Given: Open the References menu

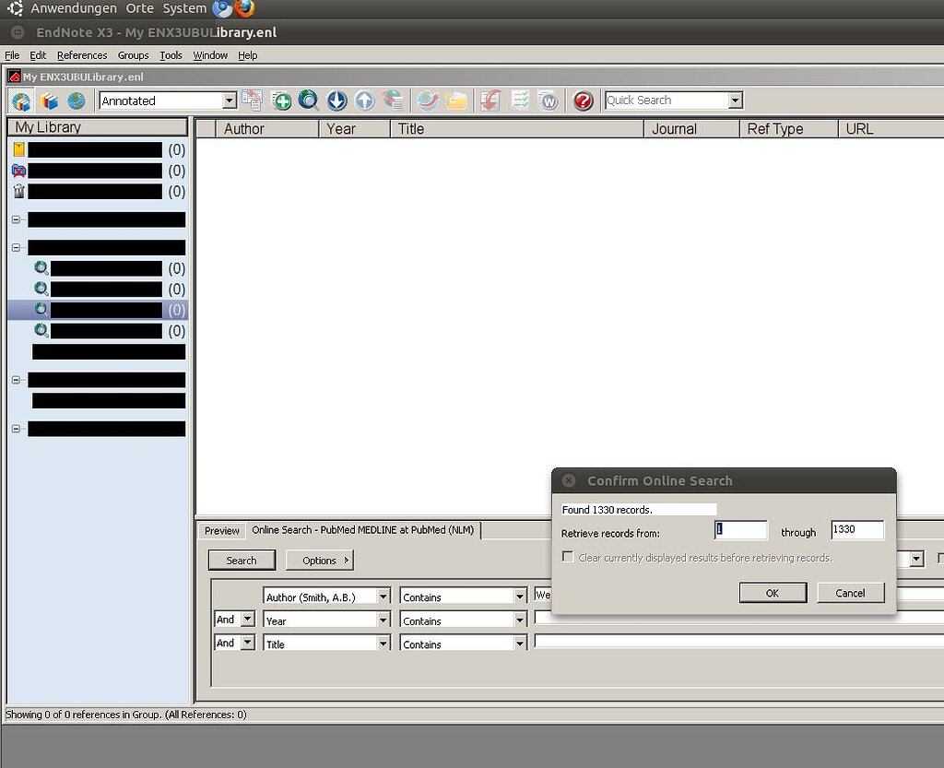Looking at the screenshot, I should click(x=82, y=55).
